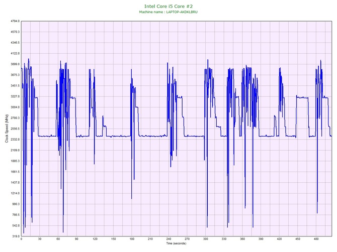The height and width of the screenshot is (252, 337).
Task: Click the y-axis value 4570.3
Action: pos(15,32)
